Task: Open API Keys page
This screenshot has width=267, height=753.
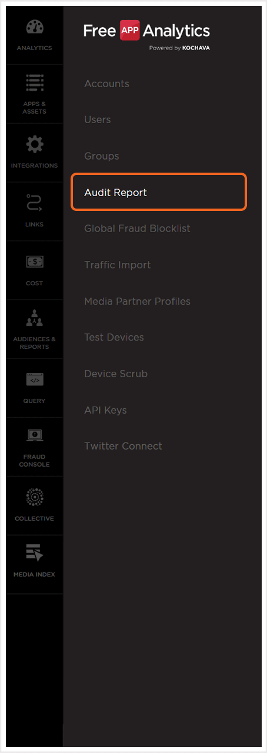Action: click(105, 410)
